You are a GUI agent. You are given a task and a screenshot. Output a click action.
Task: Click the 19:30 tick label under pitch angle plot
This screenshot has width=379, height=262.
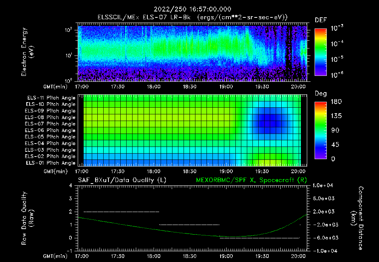262,171
